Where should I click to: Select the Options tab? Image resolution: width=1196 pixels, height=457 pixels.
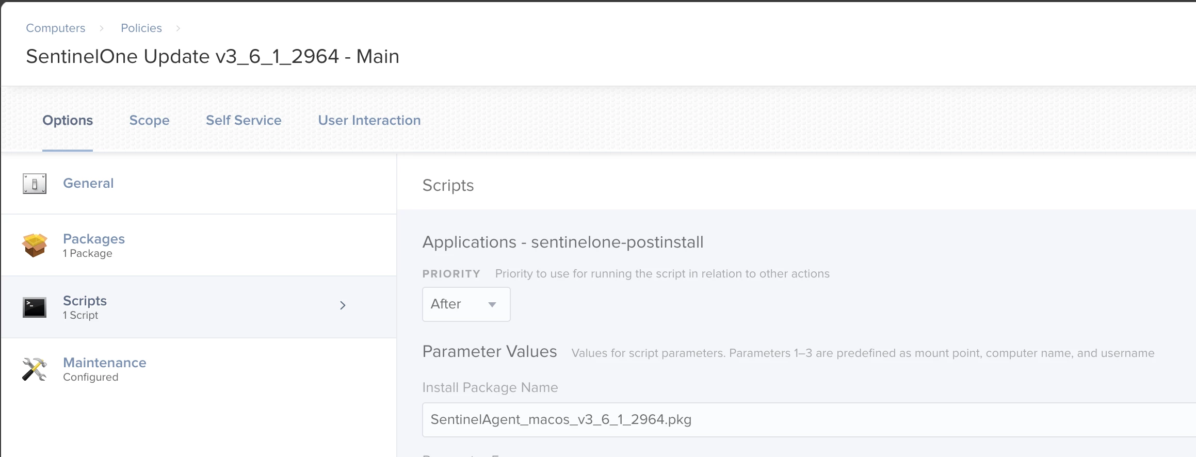click(x=68, y=120)
